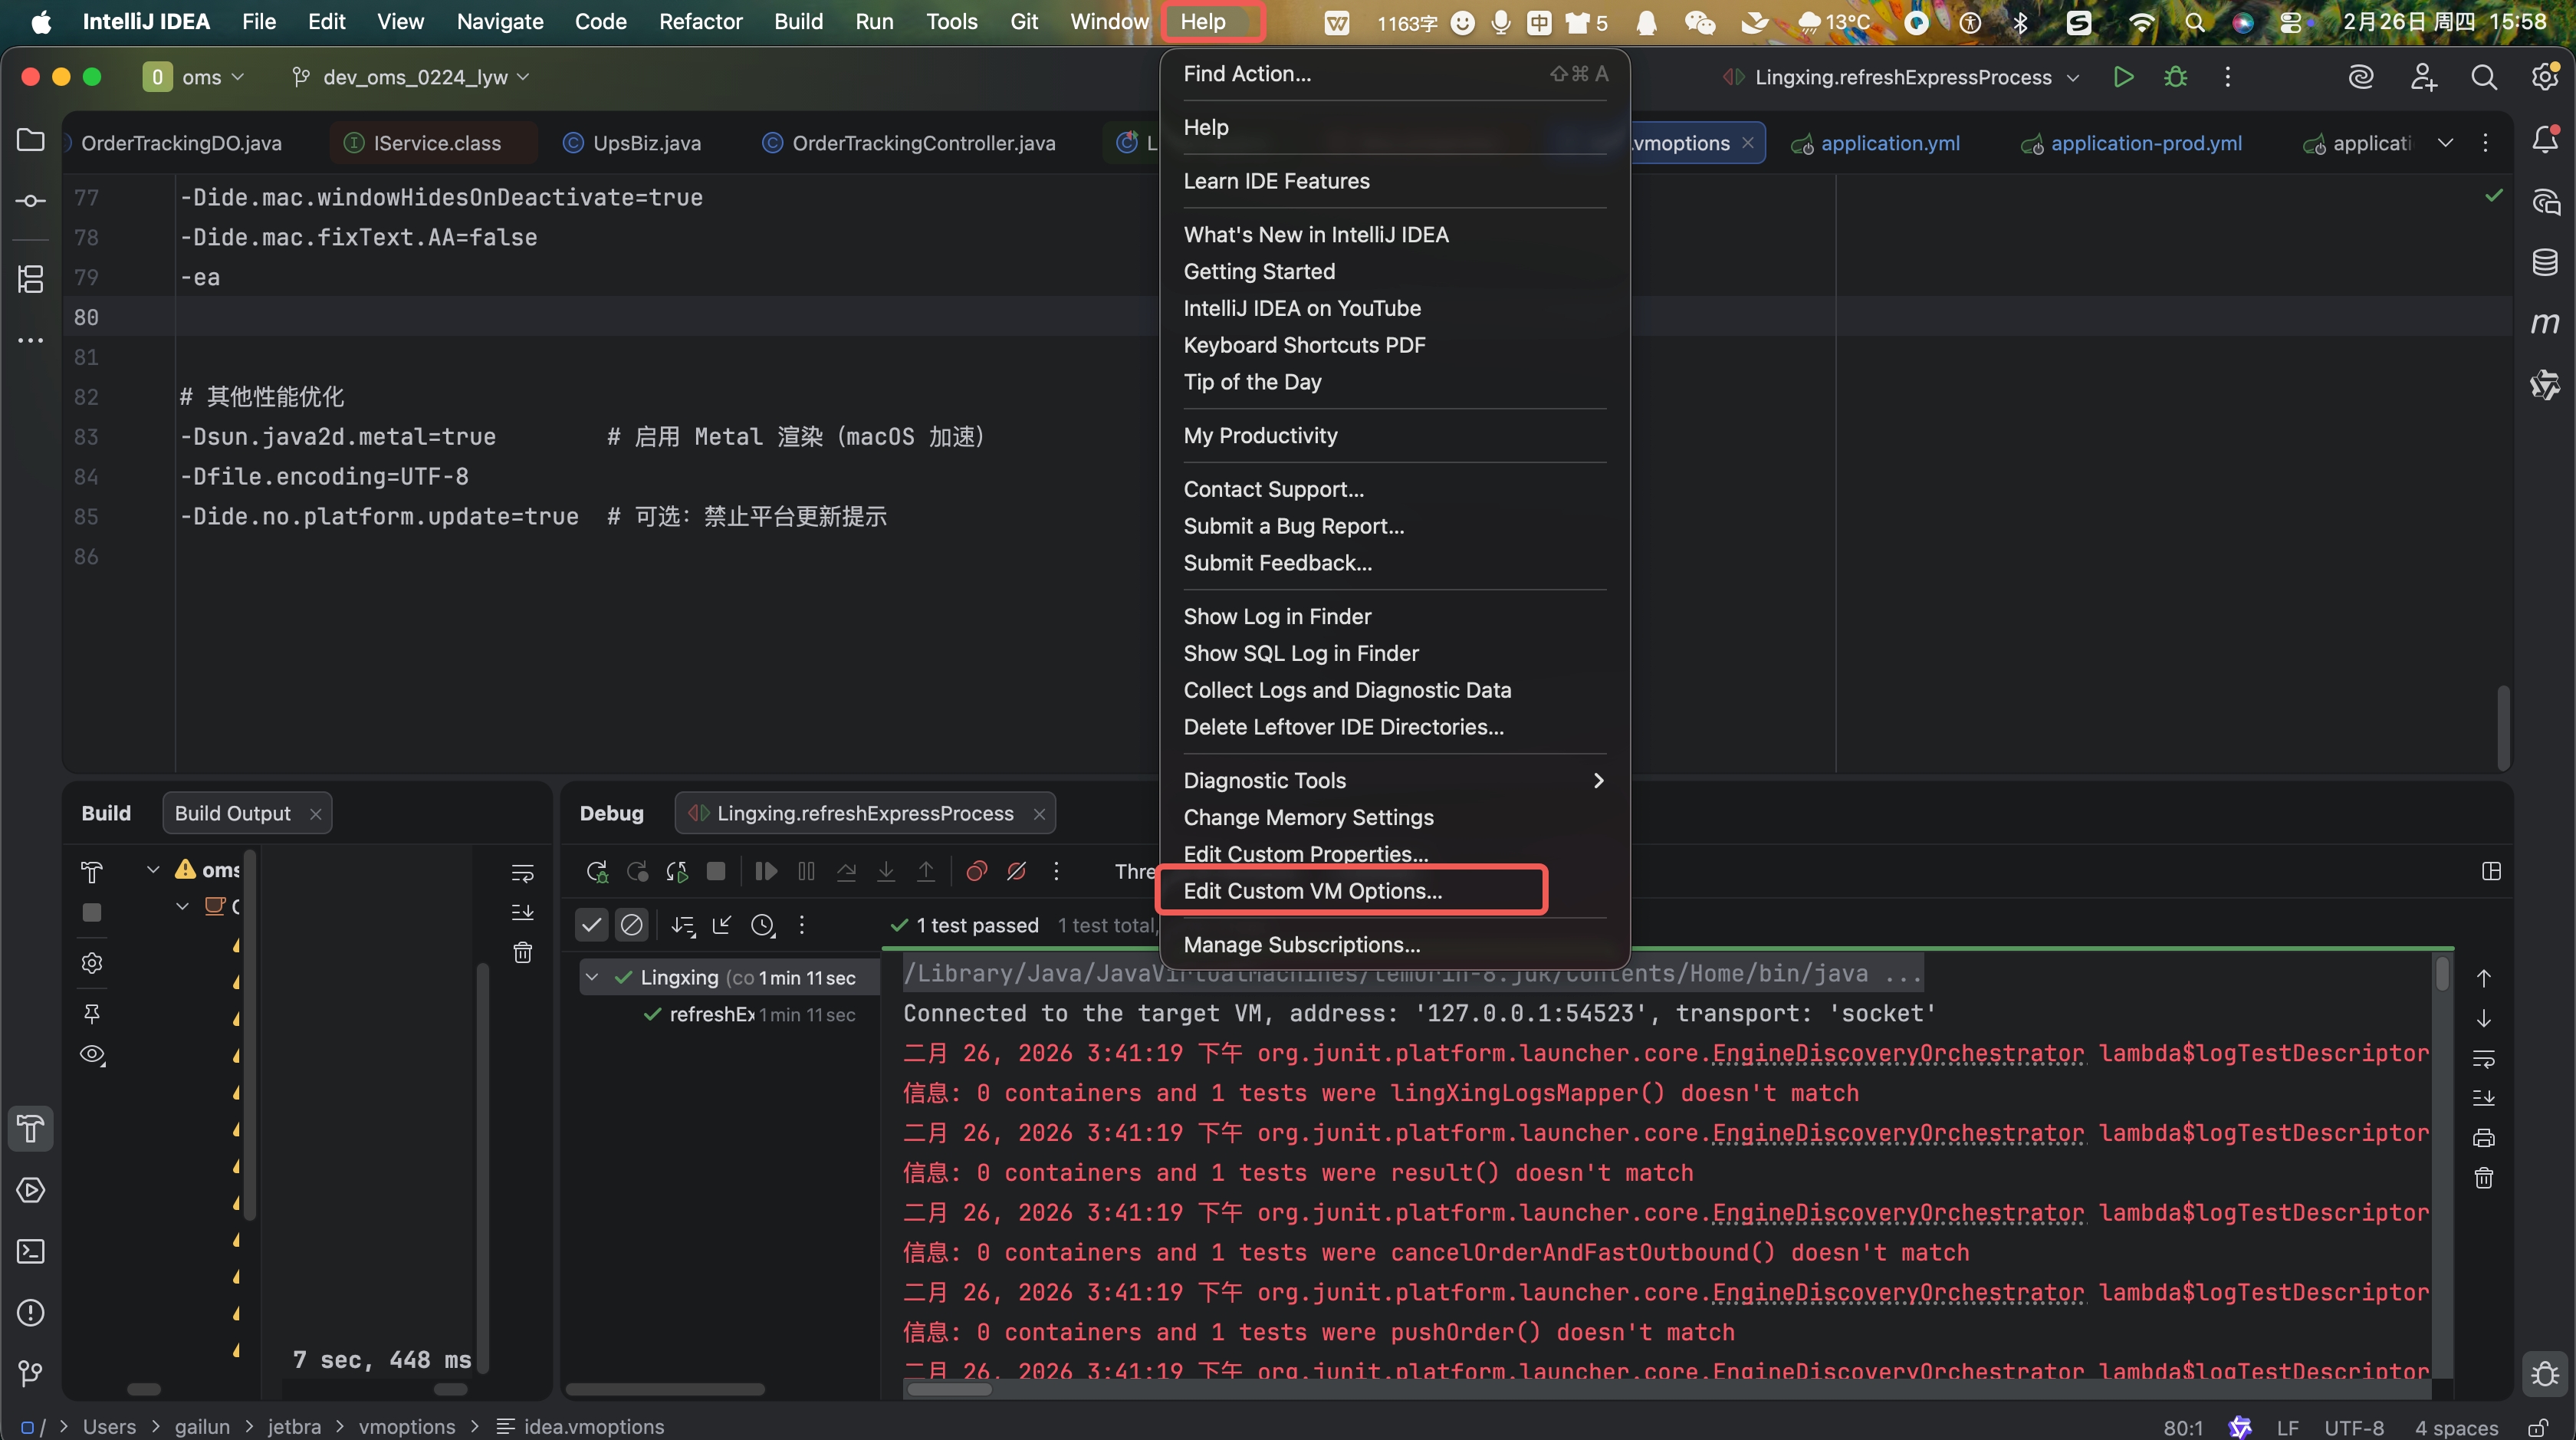Open the LF line separator selector

(2288, 1427)
